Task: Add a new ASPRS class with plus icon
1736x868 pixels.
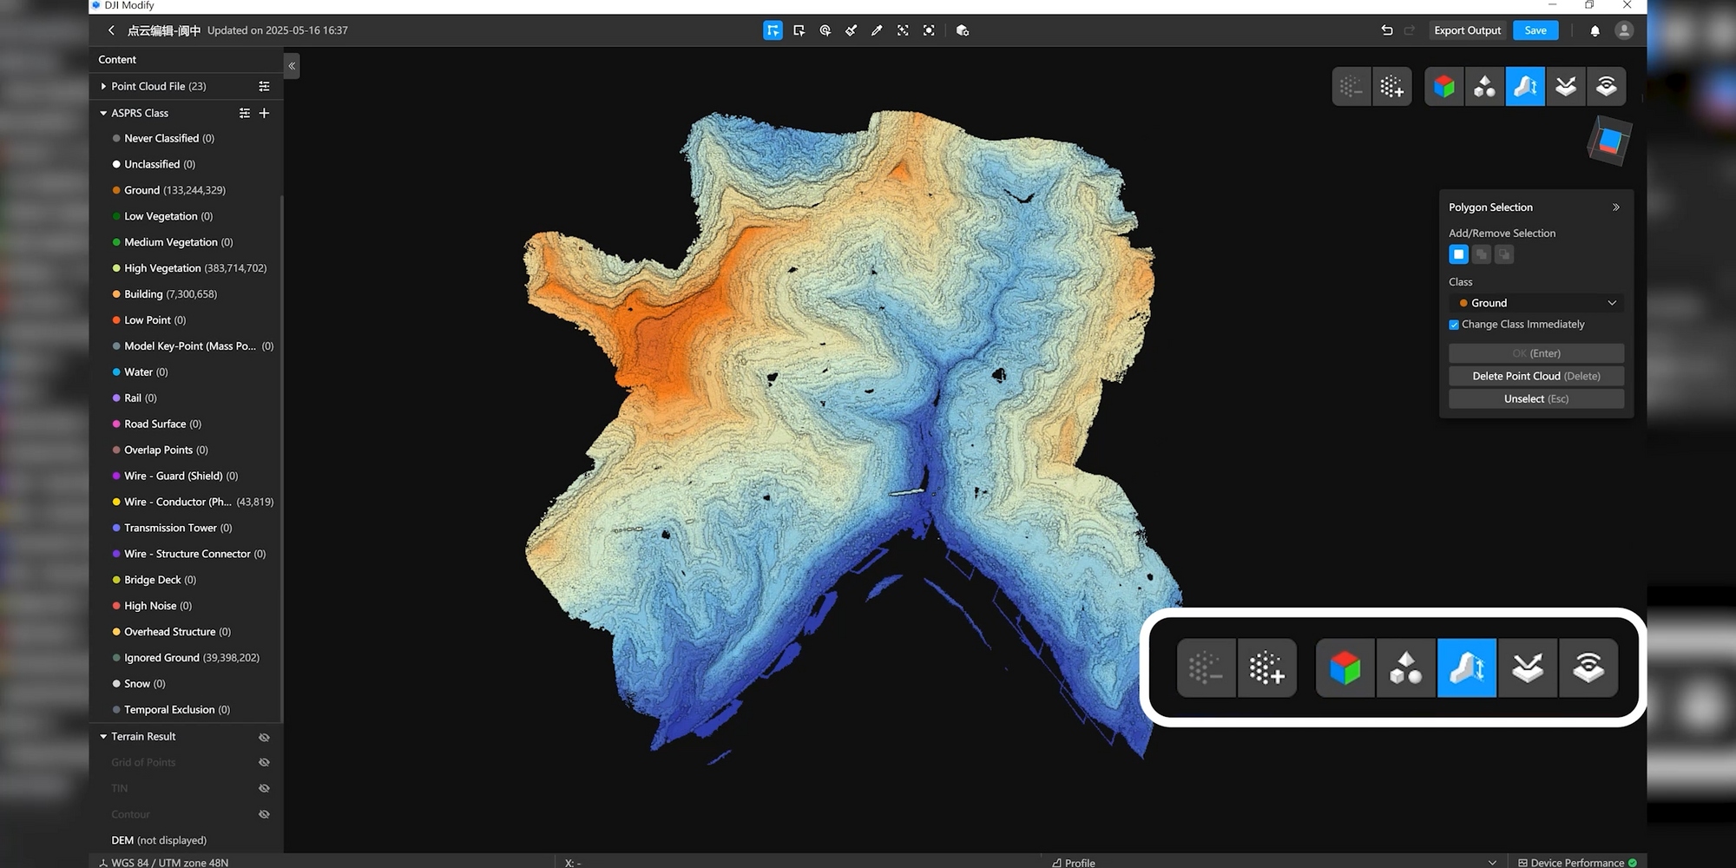Action: coord(265,113)
